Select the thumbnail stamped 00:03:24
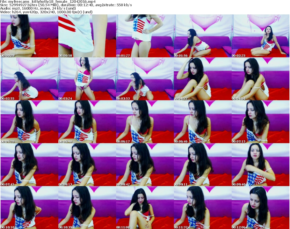The height and width of the screenshot is (229, 290). pos(87,79)
